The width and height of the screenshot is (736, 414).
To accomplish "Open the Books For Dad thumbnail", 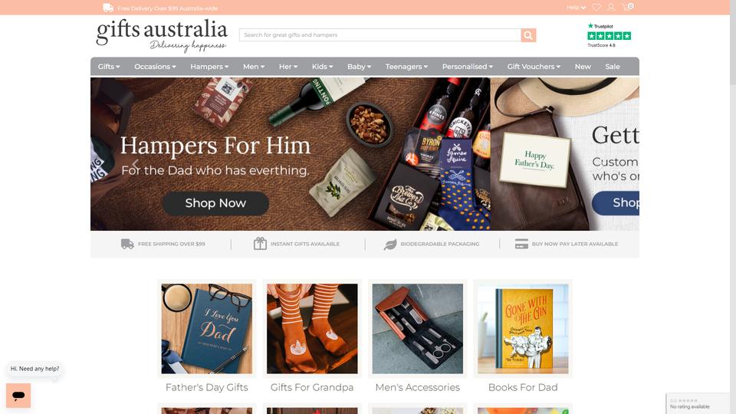I will point(523,329).
